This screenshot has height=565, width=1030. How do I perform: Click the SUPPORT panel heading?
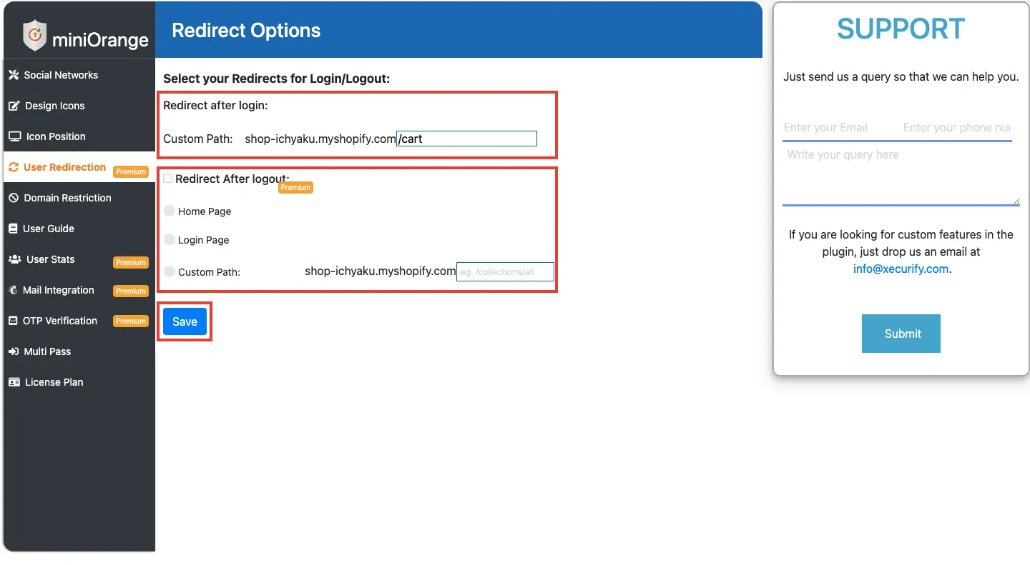coord(901,29)
